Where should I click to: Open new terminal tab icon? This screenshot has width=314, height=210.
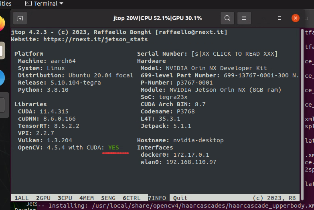tap(20, 18)
